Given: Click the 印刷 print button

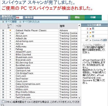Looking at the screenshot, I should [x=93, y=18].
